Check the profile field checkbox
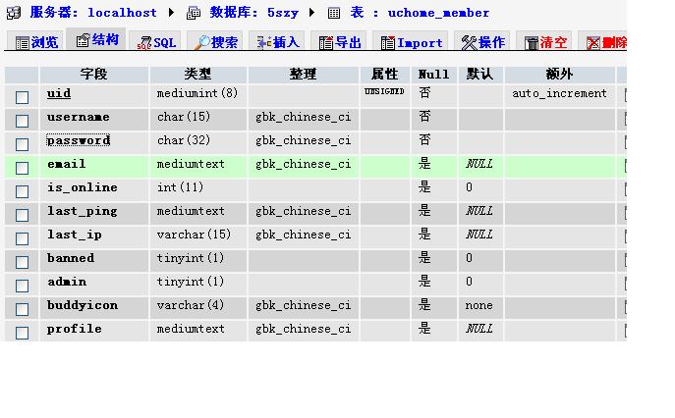Screen dimensions: 675x418 point(22,333)
